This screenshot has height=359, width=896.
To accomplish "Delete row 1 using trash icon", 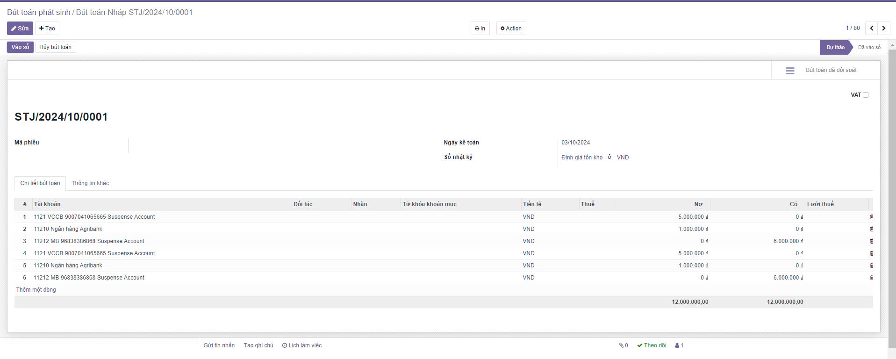I will coord(871,217).
